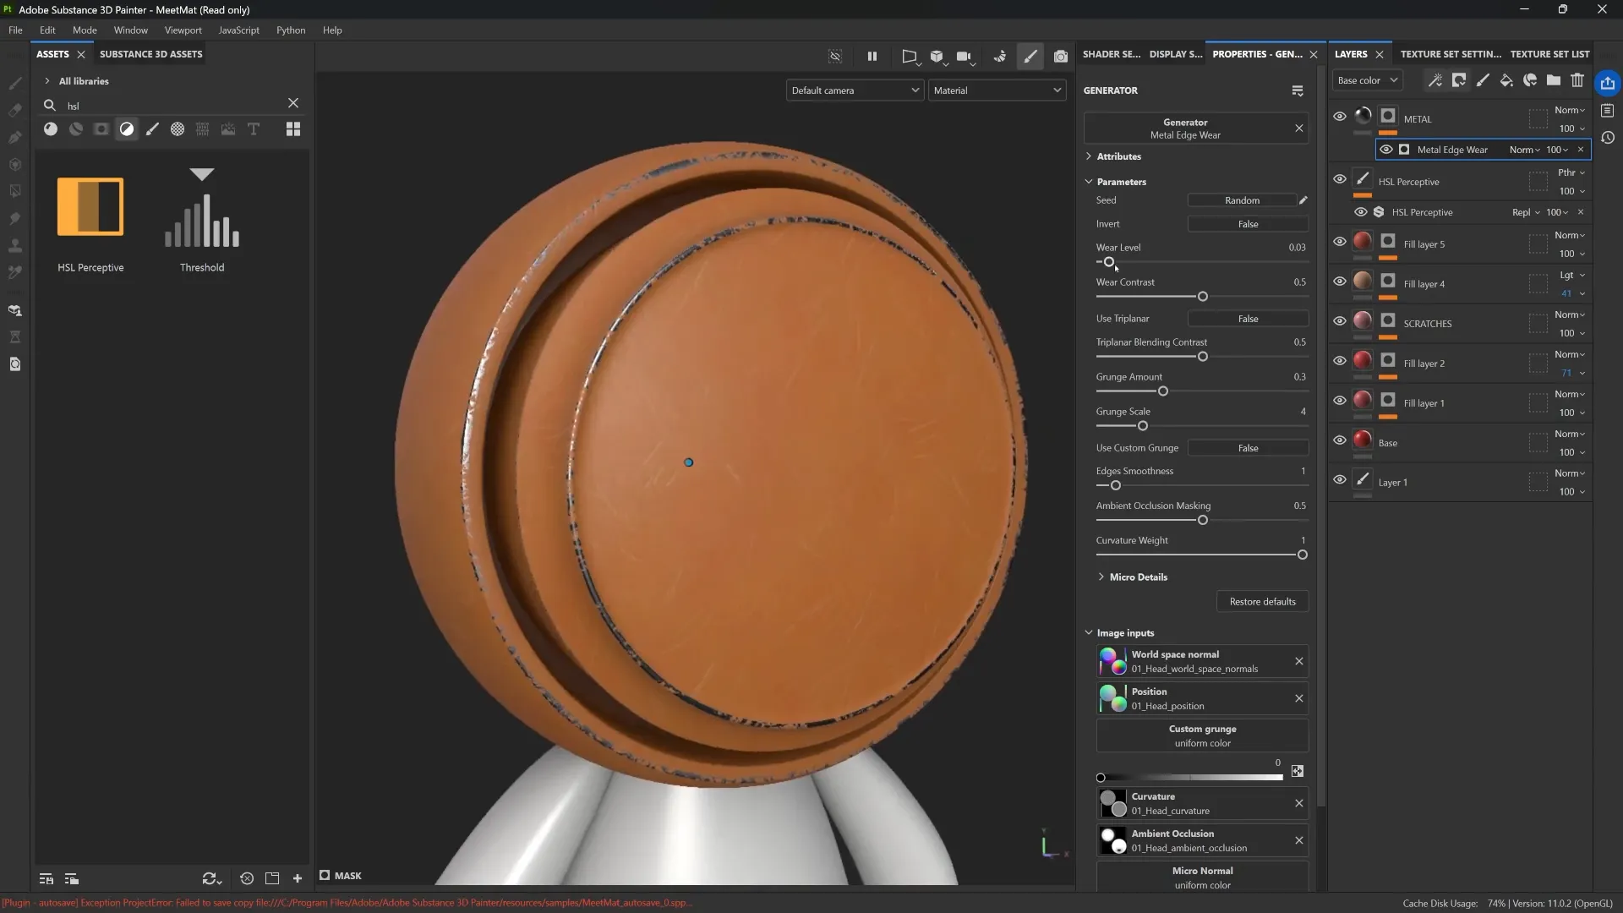Select the HSL Perceptive filter thumbnail
Screen dimensions: 1623x913
90,206
